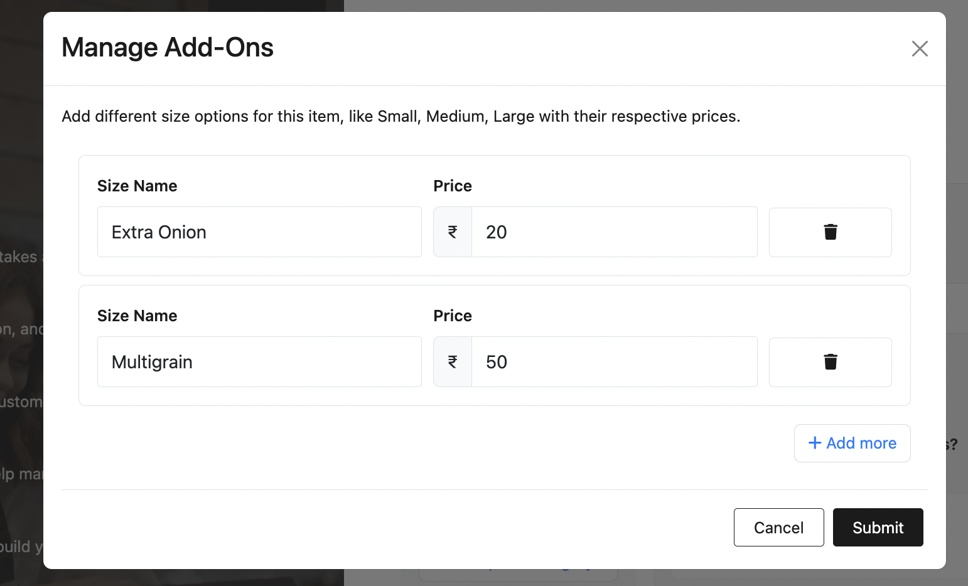Click the Price label above the 20 field
The width and height of the screenshot is (968, 586).
tap(453, 186)
